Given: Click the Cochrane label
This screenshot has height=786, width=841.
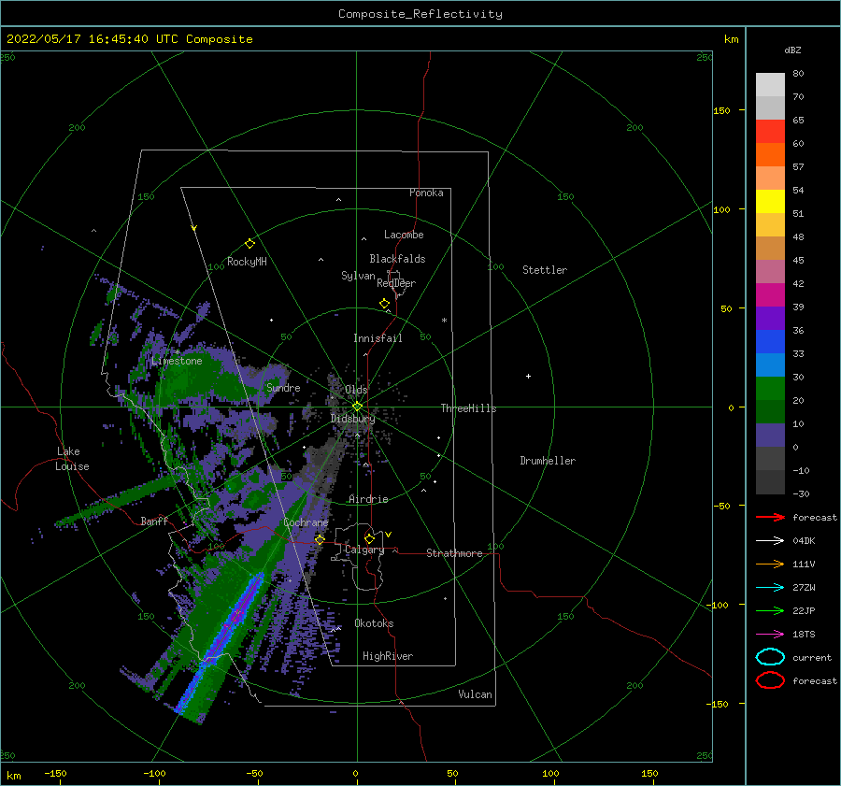Looking at the screenshot, I should pyautogui.click(x=306, y=522).
